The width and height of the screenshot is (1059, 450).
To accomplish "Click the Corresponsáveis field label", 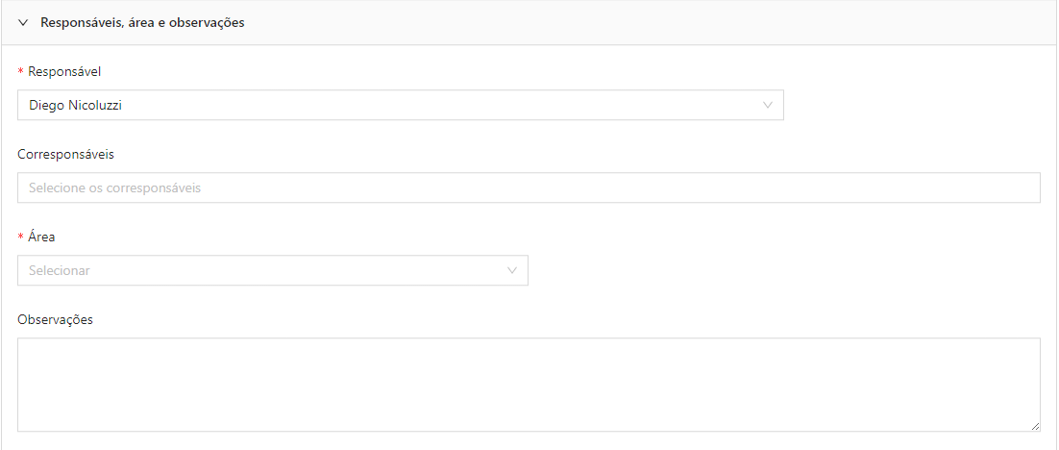I will [x=65, y=154].
